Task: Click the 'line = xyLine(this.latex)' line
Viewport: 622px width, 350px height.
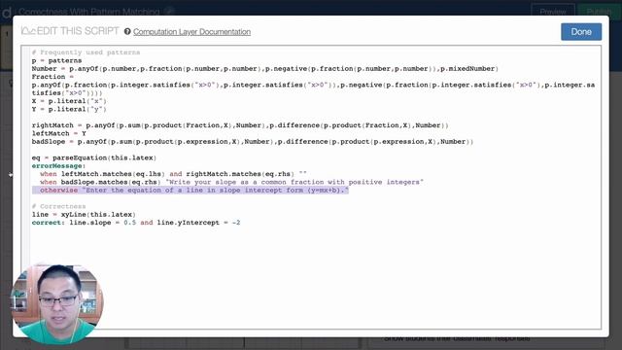Action: click(84, 214)
